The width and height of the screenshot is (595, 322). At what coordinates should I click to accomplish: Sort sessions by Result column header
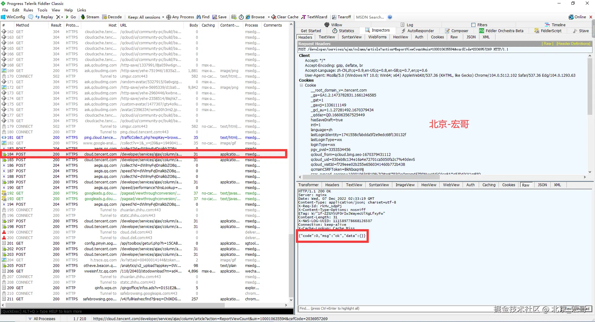56,25
